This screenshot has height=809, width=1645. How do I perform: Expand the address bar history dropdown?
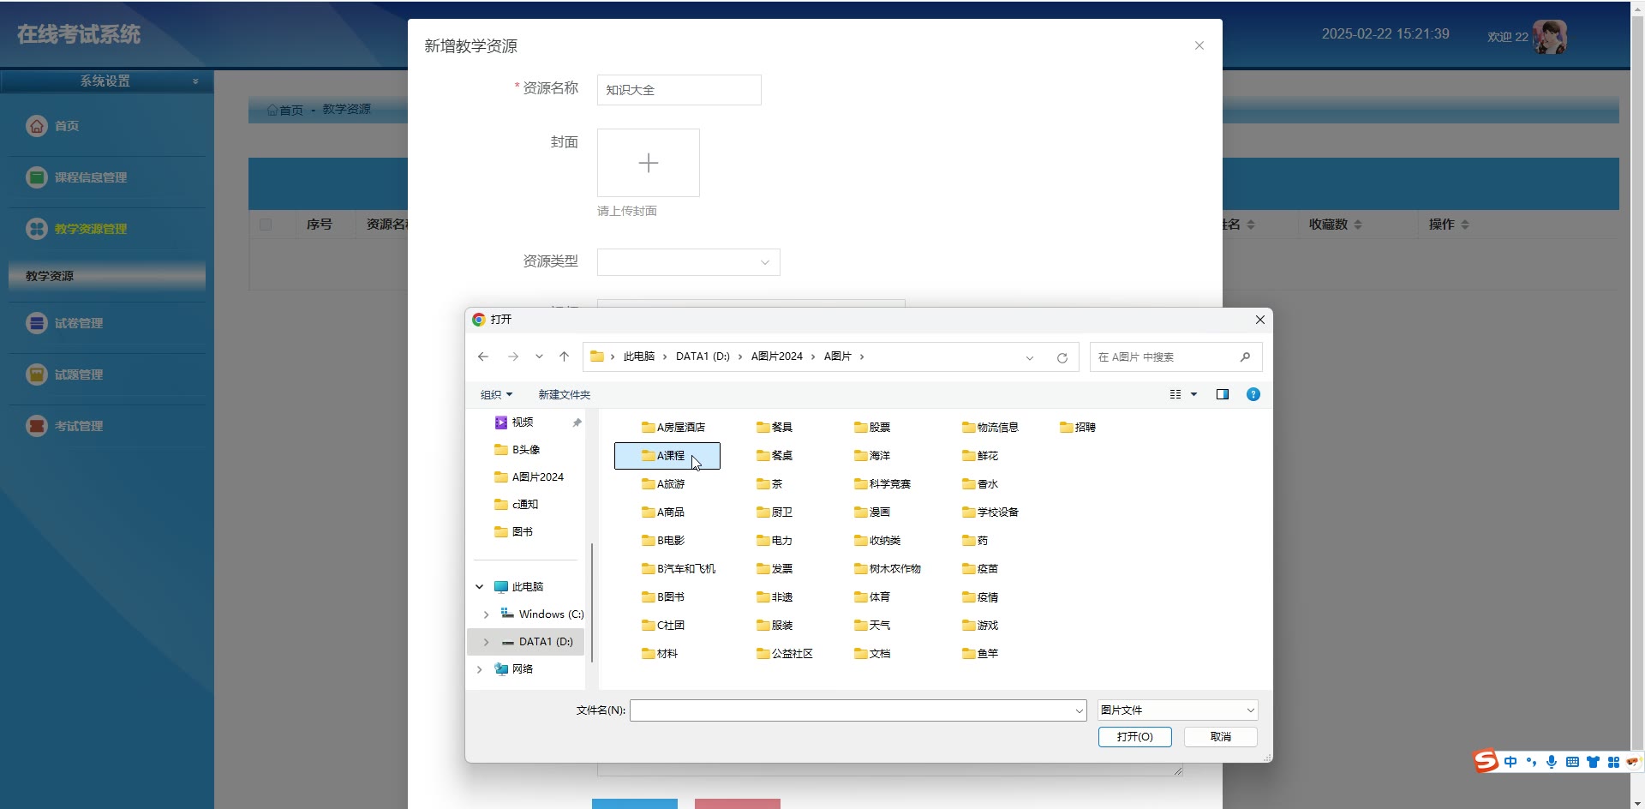(x=1030, y=357)
